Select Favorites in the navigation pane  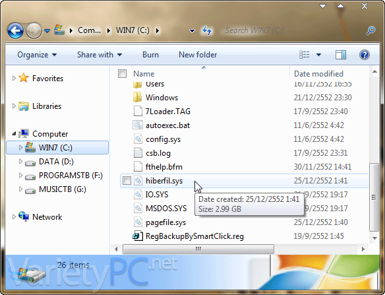(47, 79)
